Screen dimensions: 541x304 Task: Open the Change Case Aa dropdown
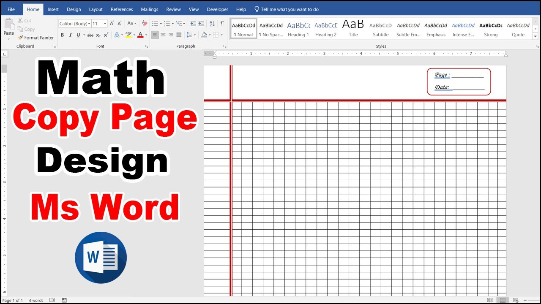point(131,24)
